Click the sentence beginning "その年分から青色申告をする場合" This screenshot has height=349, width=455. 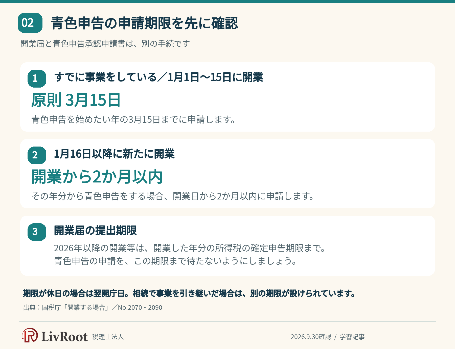(x=173, y=196)
